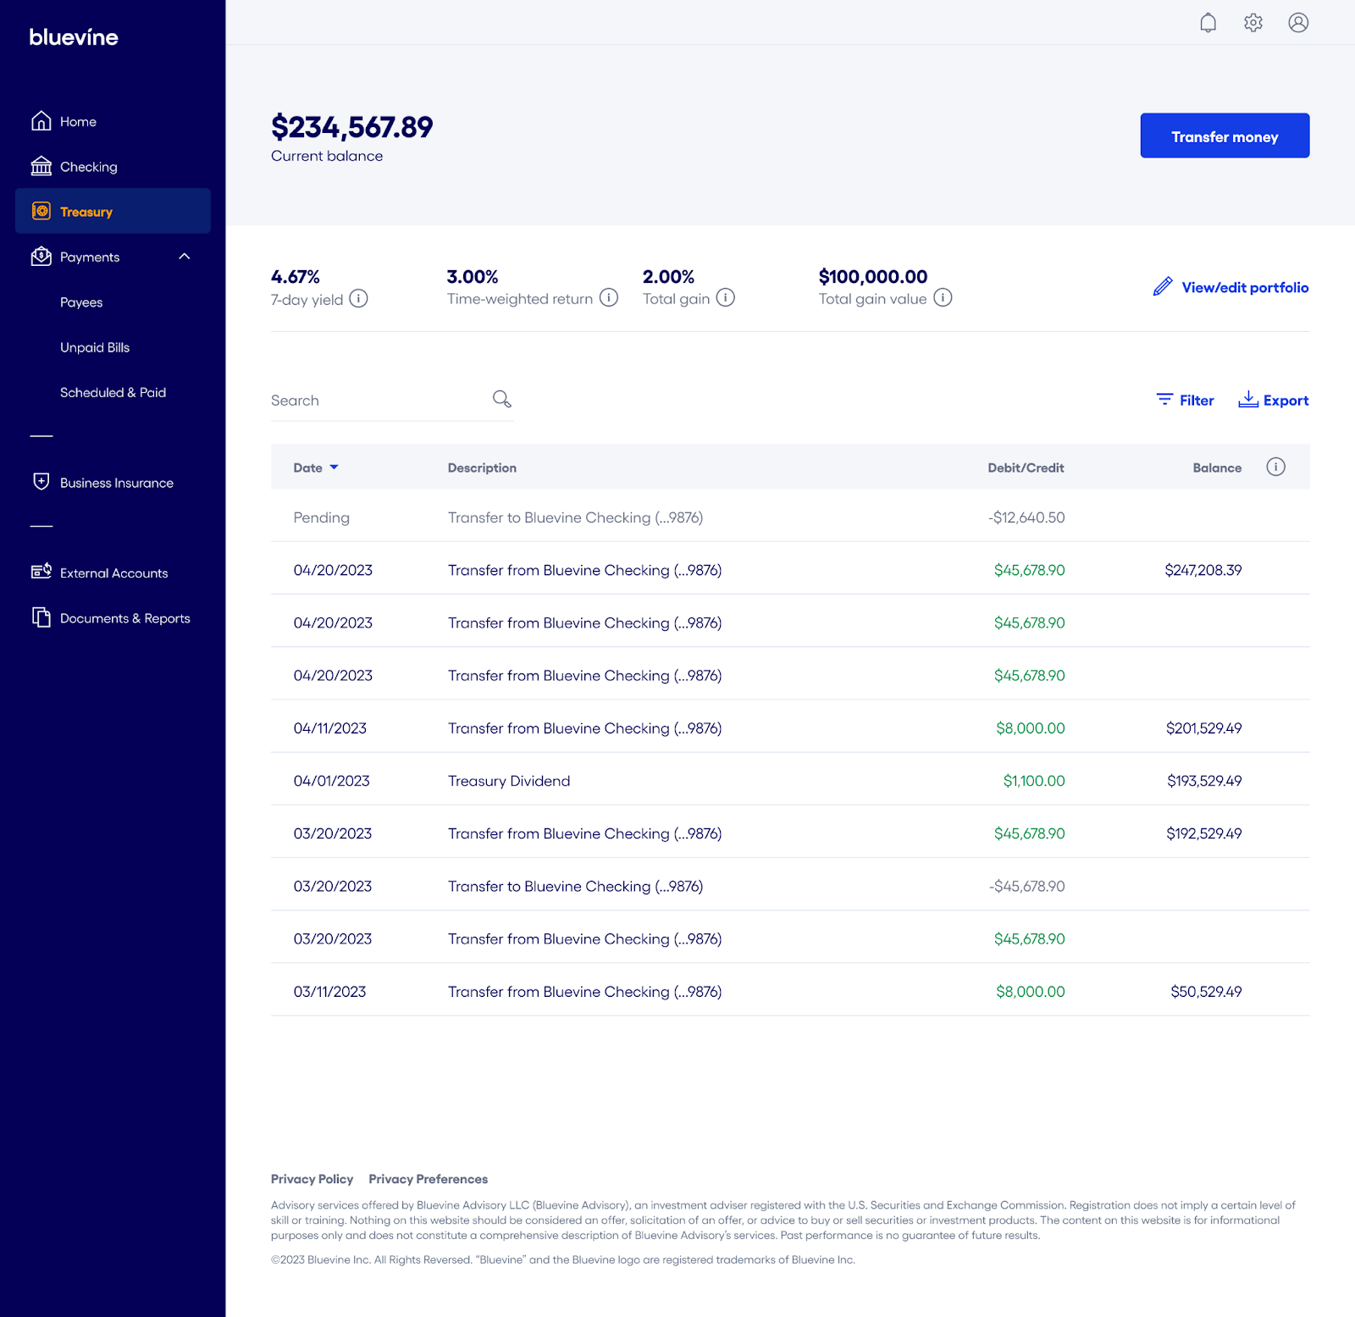
Task: Select Treasury in sidebar
Action: point(113,211)
